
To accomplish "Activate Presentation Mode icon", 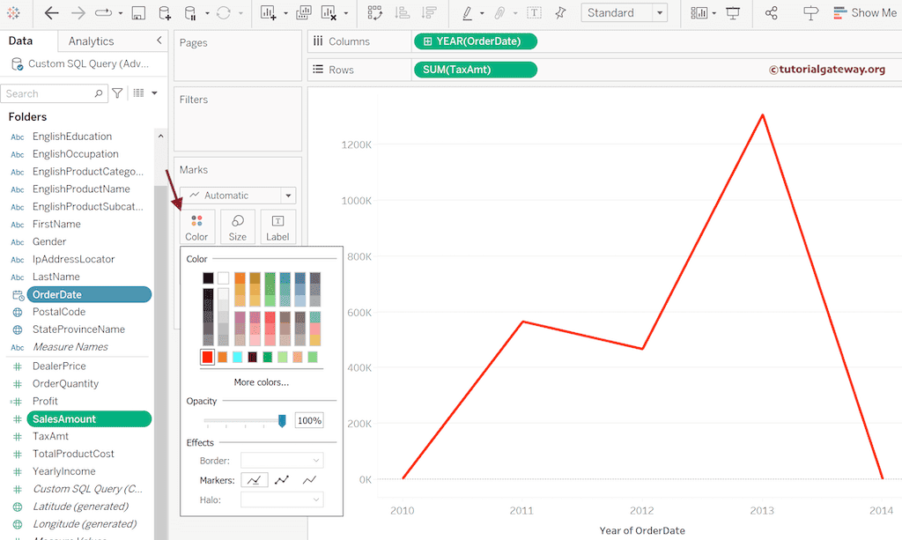I will point(732,13).
